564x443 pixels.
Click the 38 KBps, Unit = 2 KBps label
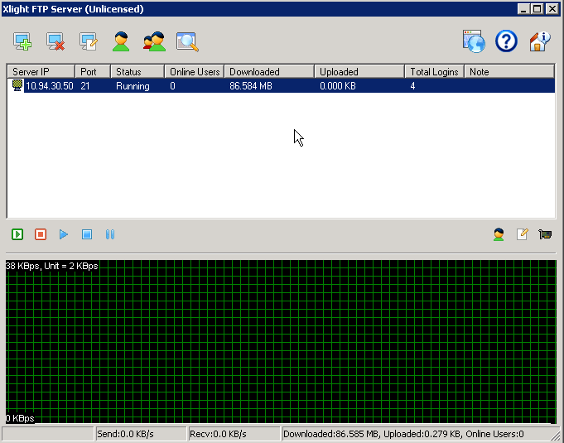pyautogui.click(x=51, y=266)
